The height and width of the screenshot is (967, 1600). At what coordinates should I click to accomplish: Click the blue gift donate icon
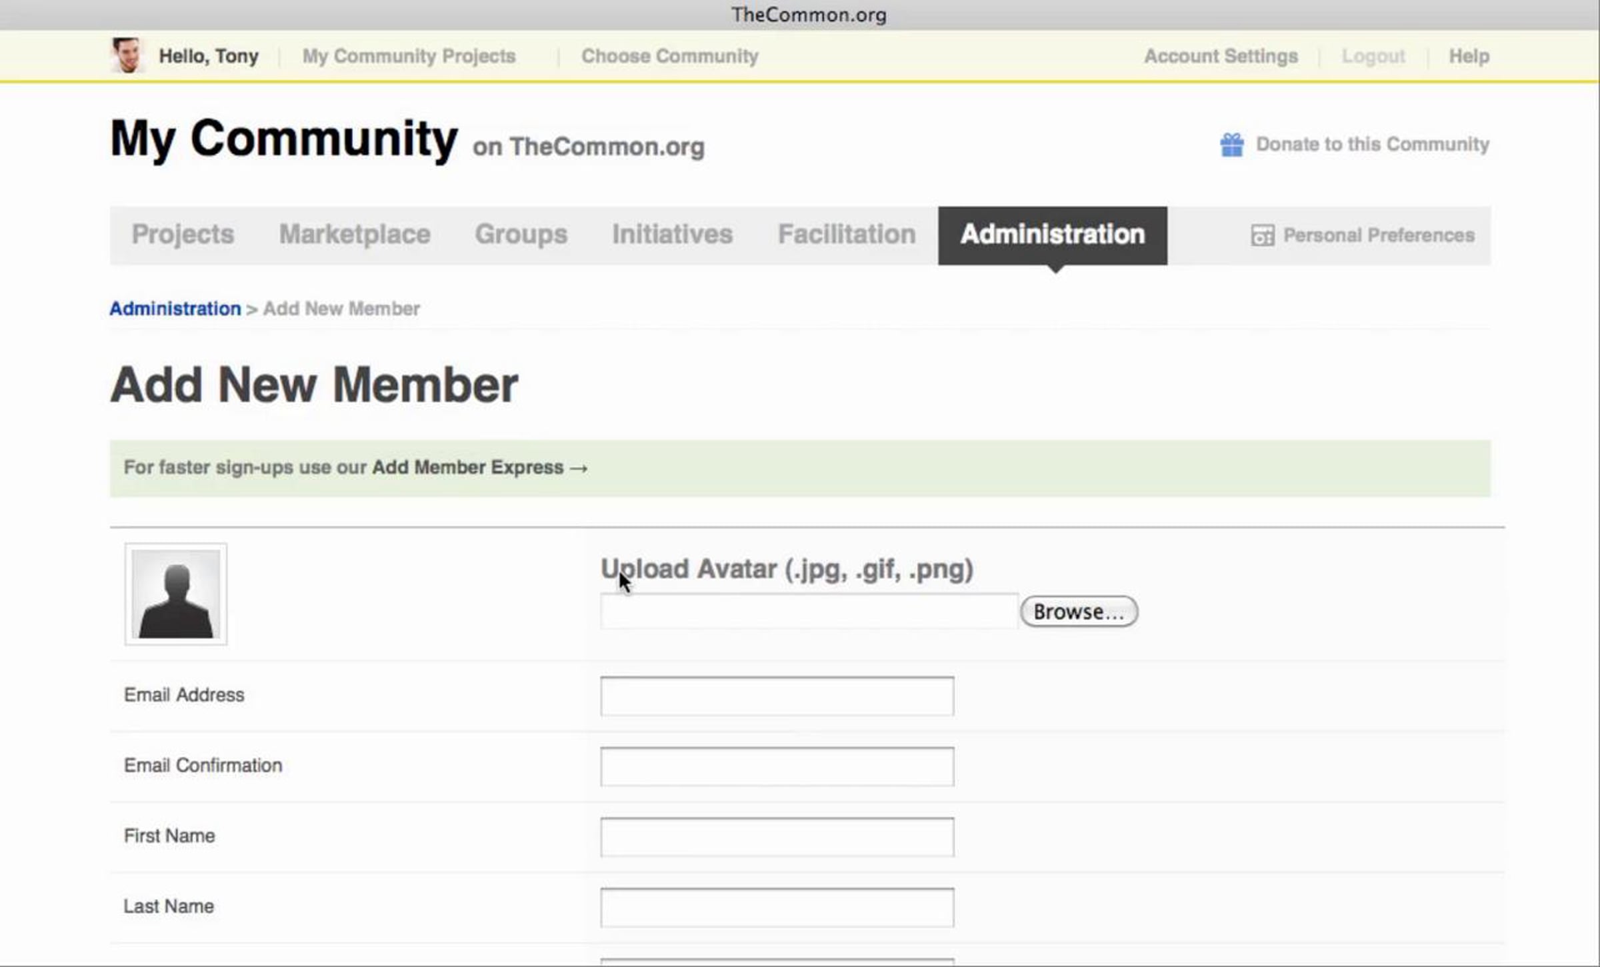1231,145
